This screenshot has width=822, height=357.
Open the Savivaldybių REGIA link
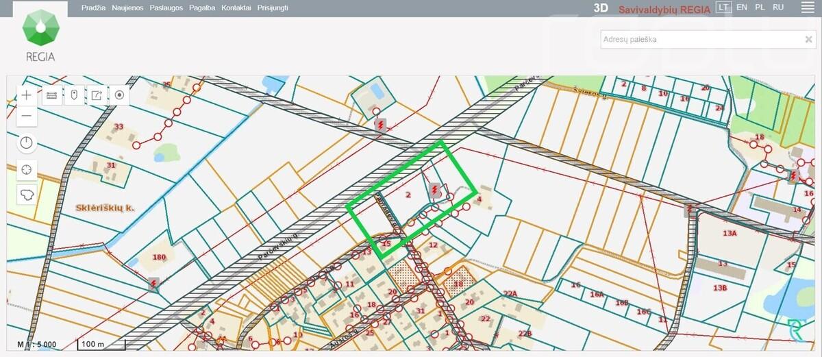click(x=664, y=10)
